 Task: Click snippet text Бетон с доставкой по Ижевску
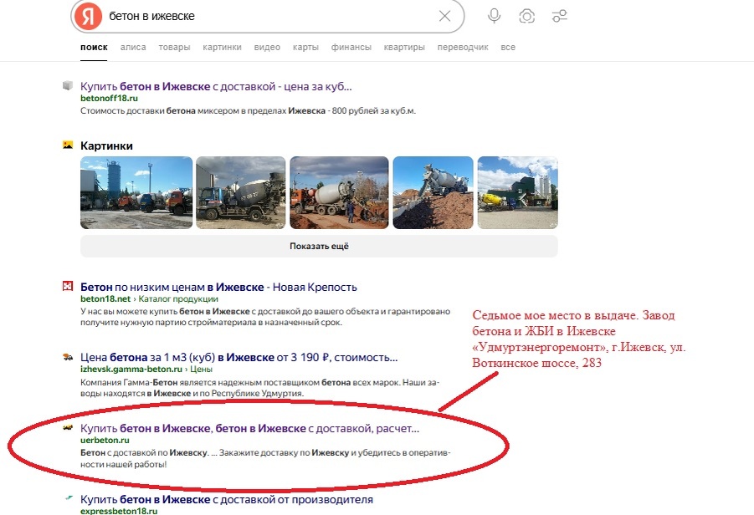(265, 458)
